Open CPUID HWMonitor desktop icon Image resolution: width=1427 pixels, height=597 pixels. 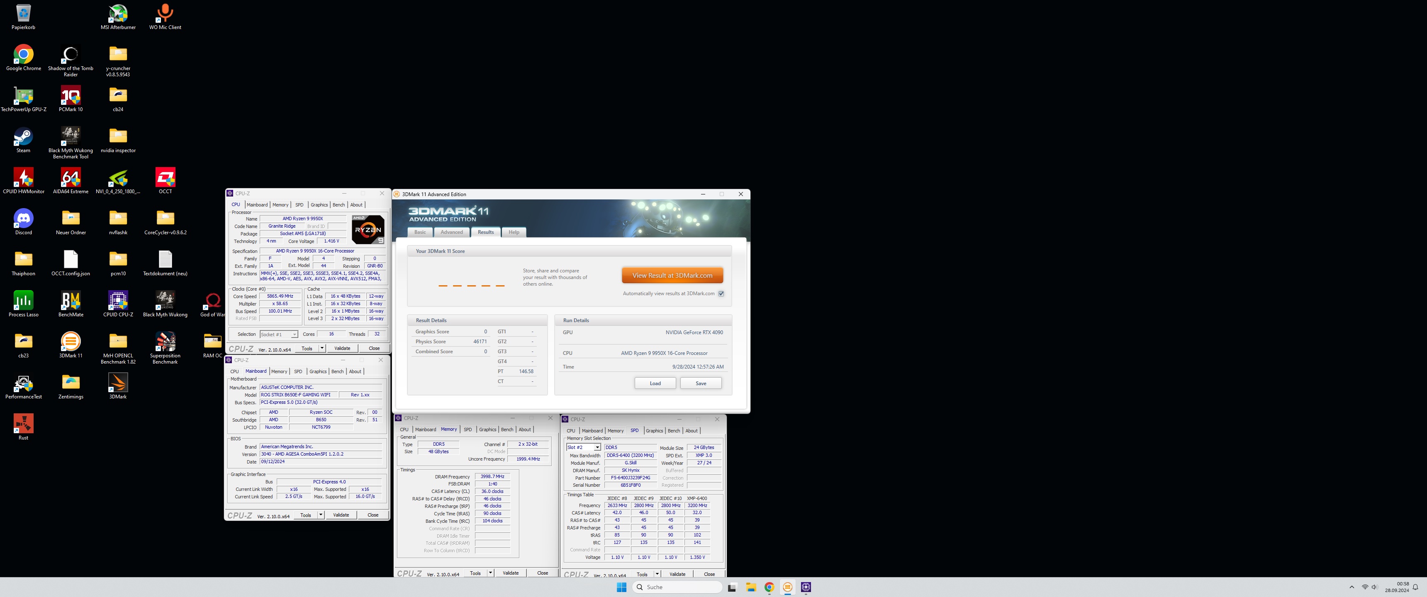(x=23, y=180)
